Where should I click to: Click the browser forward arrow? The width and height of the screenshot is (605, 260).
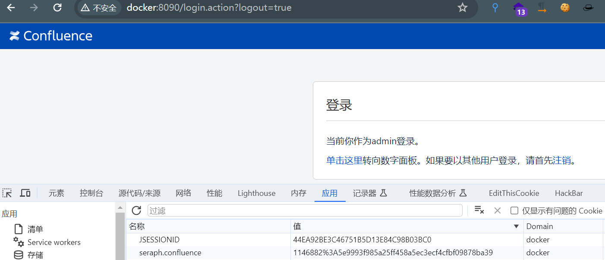point(34,7)
